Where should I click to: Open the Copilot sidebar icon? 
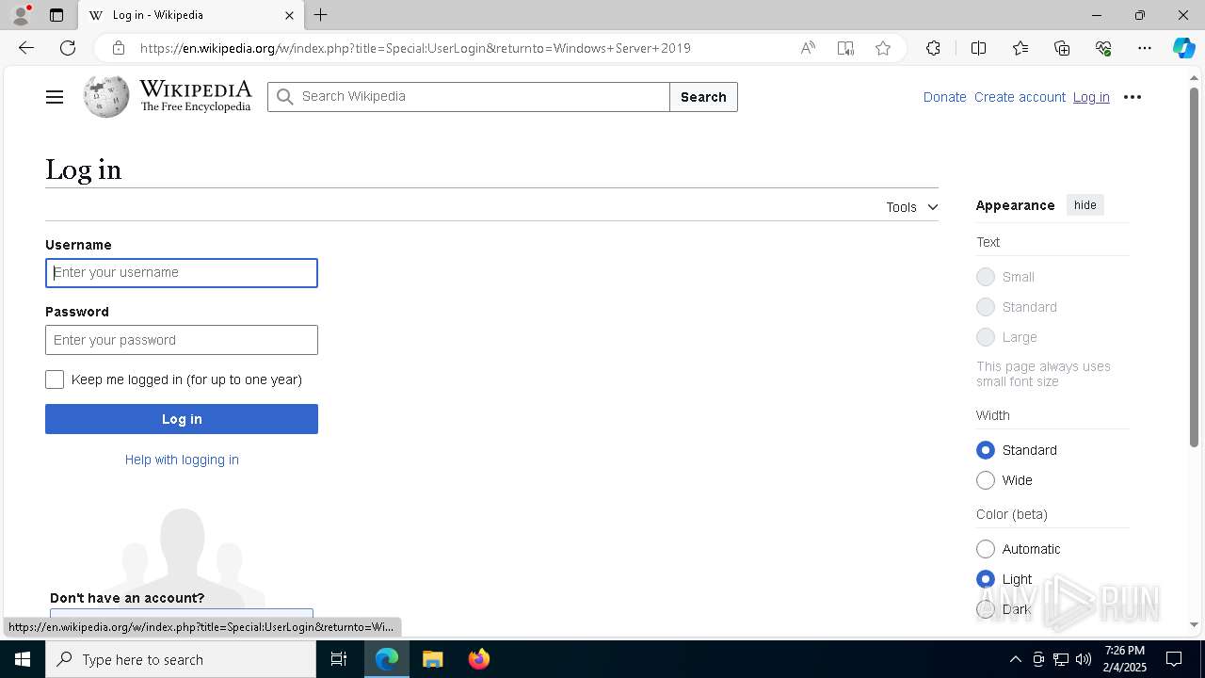[x=1183, y=48]
